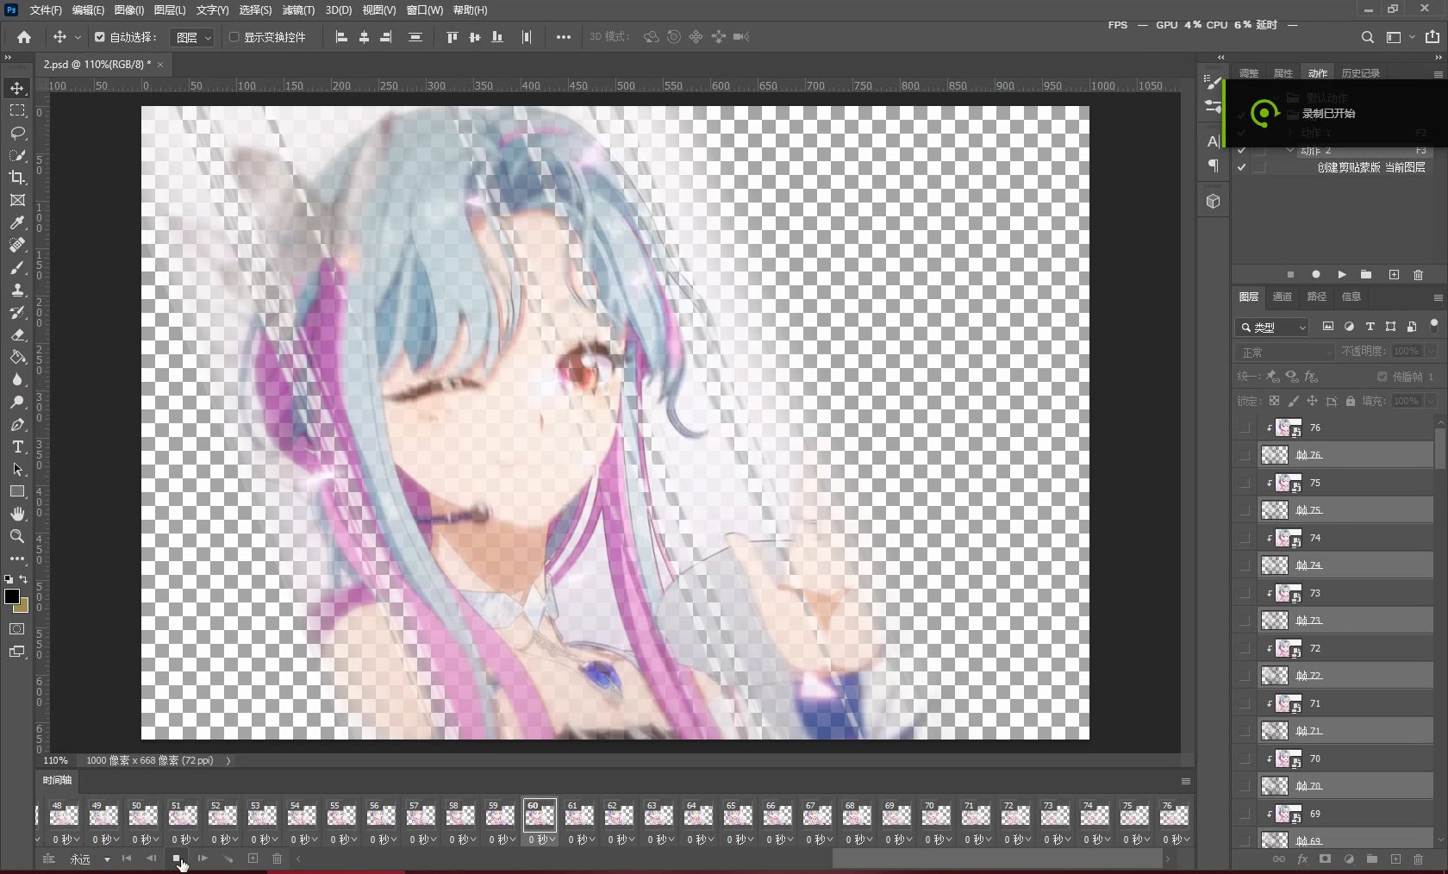The height and width of the screenshot is (874, 1448).
Task: Click the share document icon
Action: tap(1432, 37)
